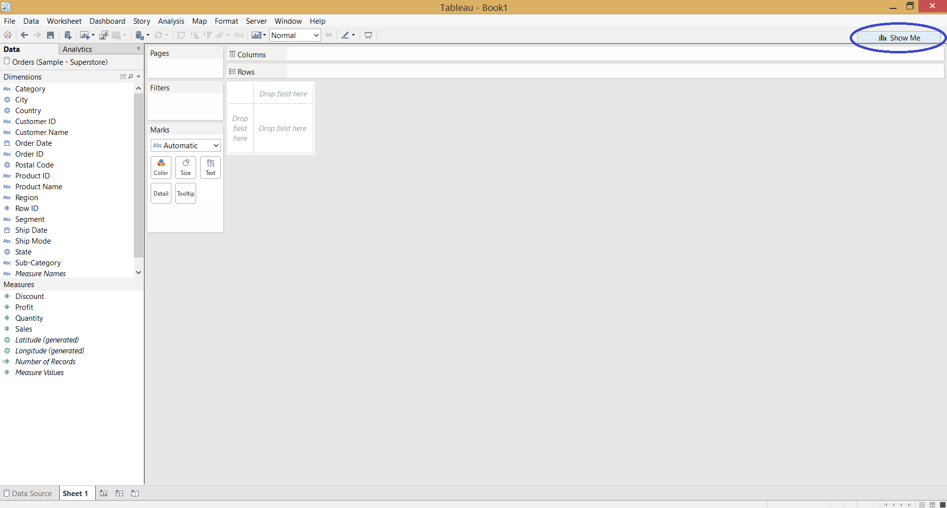Image resolution: width=947 pixels, height=508 pixels.
Task: Click the Swap rows and columns icon
Action: click(181, 35)
